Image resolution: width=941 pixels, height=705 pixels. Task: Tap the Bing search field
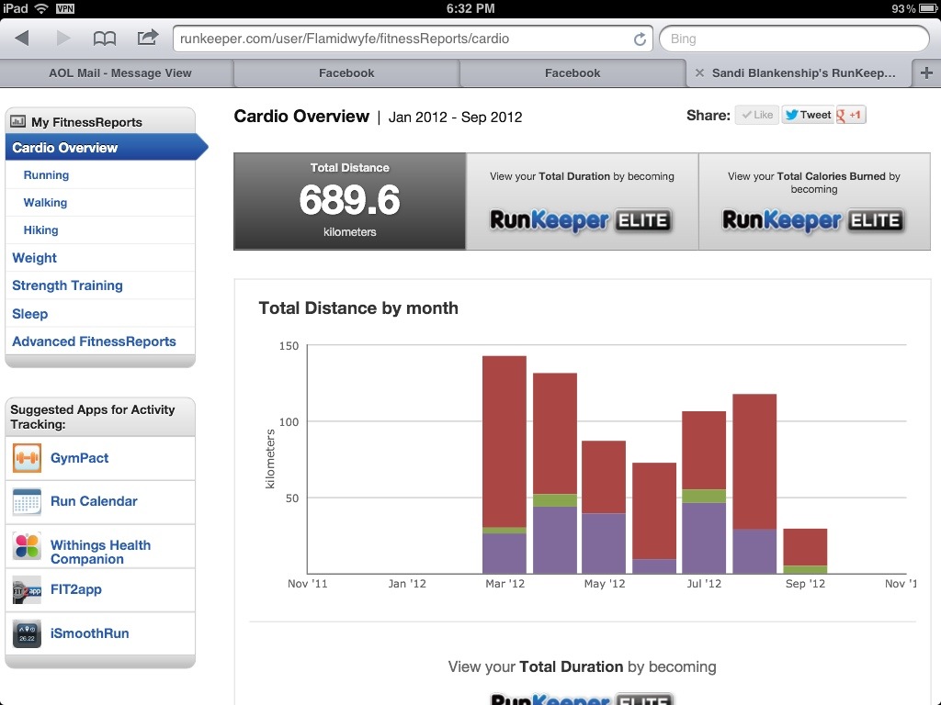[x=794, y=39]
